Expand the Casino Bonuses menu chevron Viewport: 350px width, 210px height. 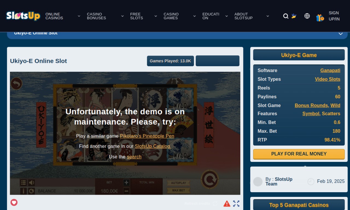click(122, 16)
